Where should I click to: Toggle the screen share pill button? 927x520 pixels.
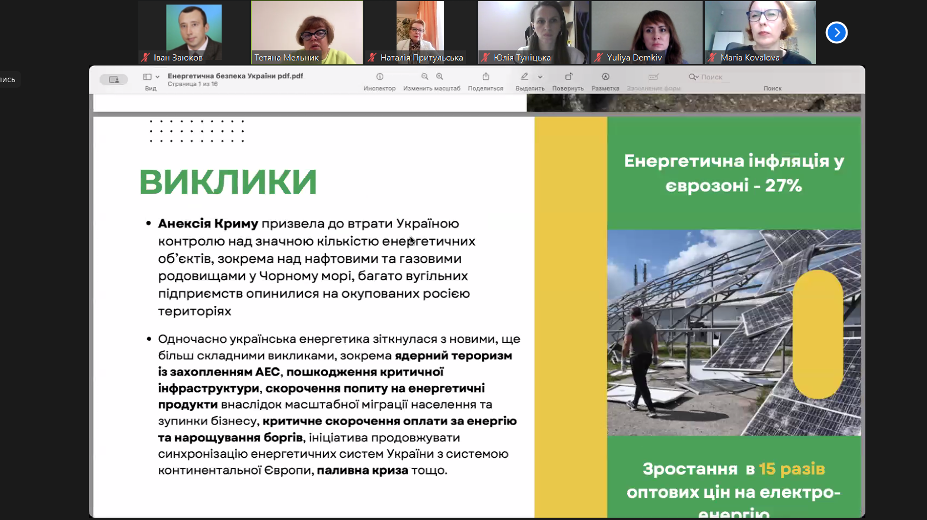pos(114,80)
